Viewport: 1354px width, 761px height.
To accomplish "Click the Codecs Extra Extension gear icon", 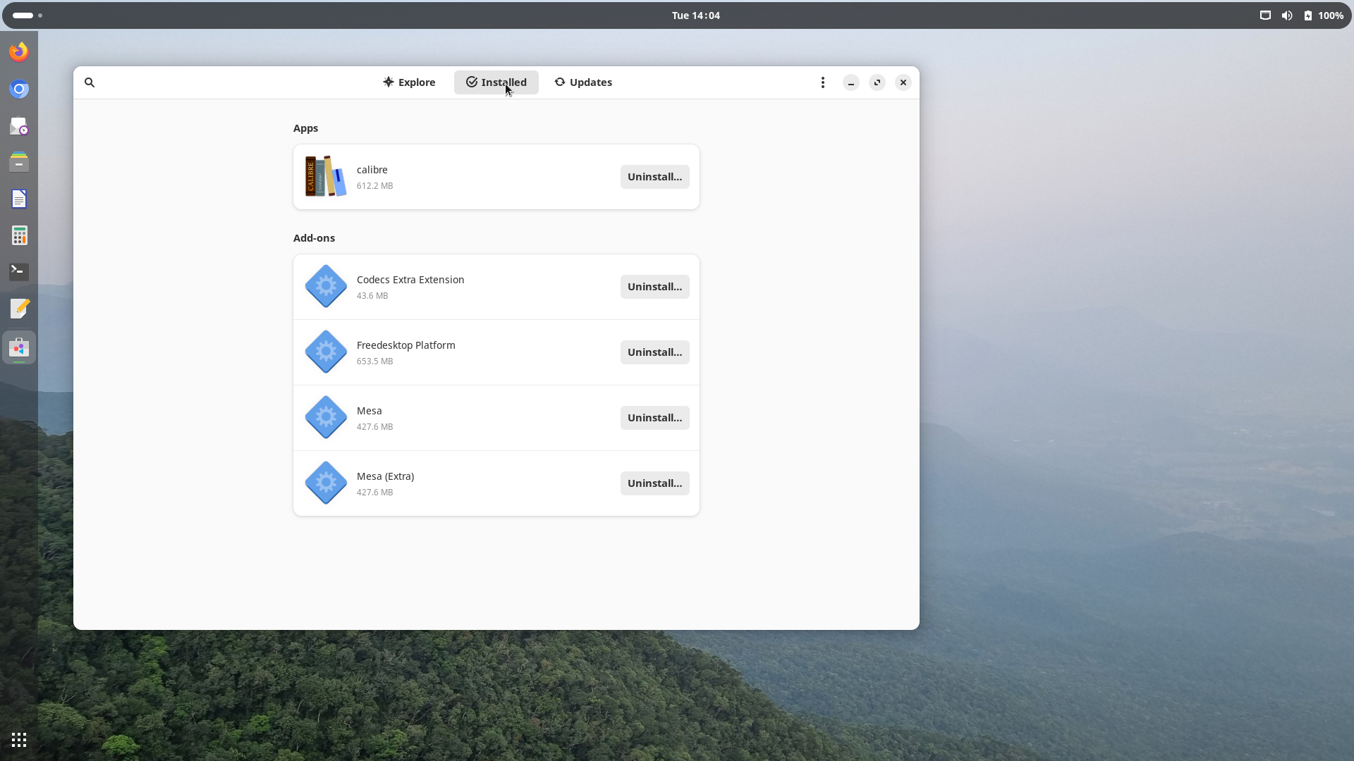I will 326,286.
